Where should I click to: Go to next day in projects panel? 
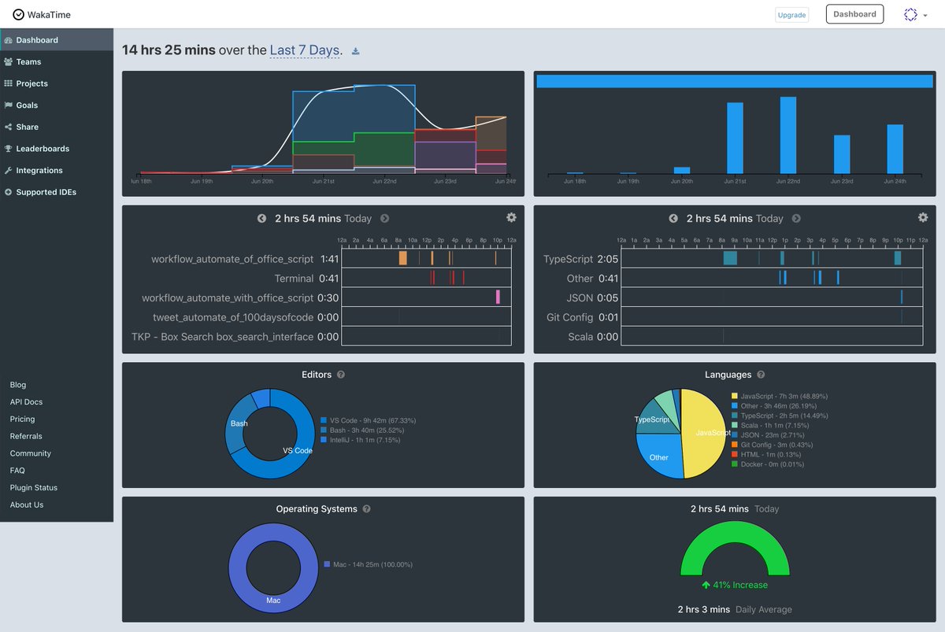(384, 218)
